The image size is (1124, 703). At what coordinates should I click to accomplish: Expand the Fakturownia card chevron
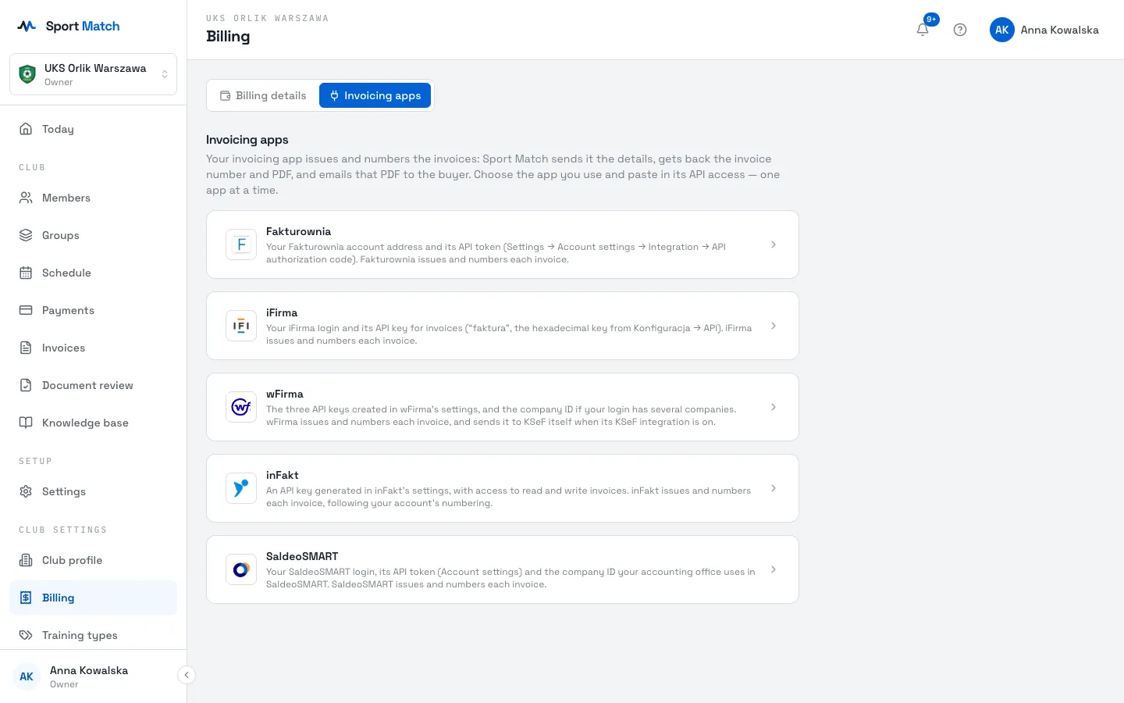pyautogui.click(x=774, y=244)
